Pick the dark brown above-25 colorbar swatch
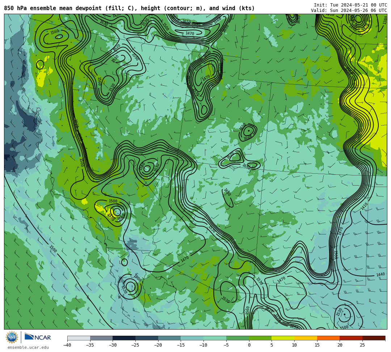 click(374, 338)
